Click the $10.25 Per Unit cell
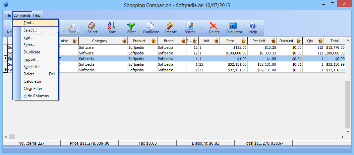Viewport: 354px width, 155px height. 262,47
